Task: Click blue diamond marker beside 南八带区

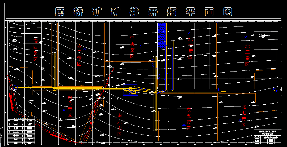Action: tap(64, 110)
